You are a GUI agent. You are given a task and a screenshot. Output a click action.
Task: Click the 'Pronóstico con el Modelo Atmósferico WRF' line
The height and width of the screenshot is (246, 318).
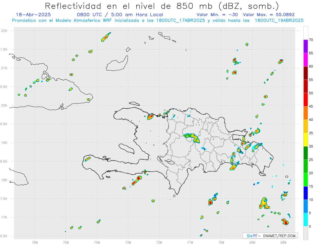pos(158,20)
